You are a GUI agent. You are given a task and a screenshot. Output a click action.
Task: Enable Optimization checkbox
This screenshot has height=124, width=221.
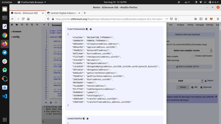pyautogui.click(x=193, y=56)
